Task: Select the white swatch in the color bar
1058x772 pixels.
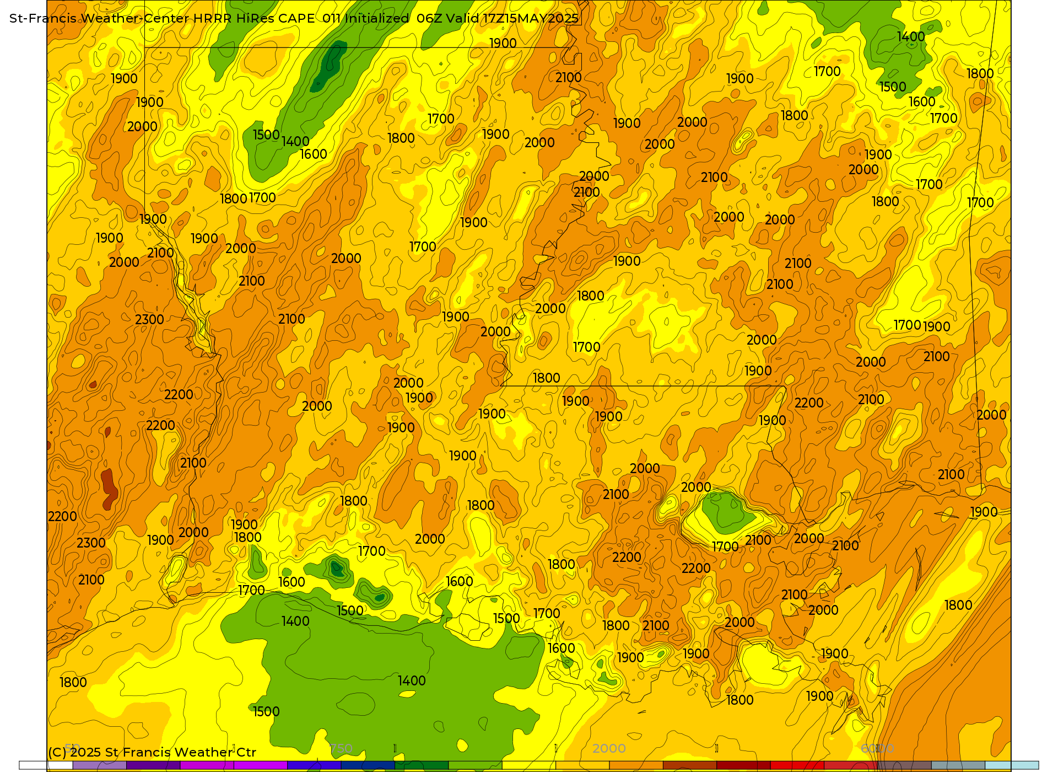Action: (46, 765)
